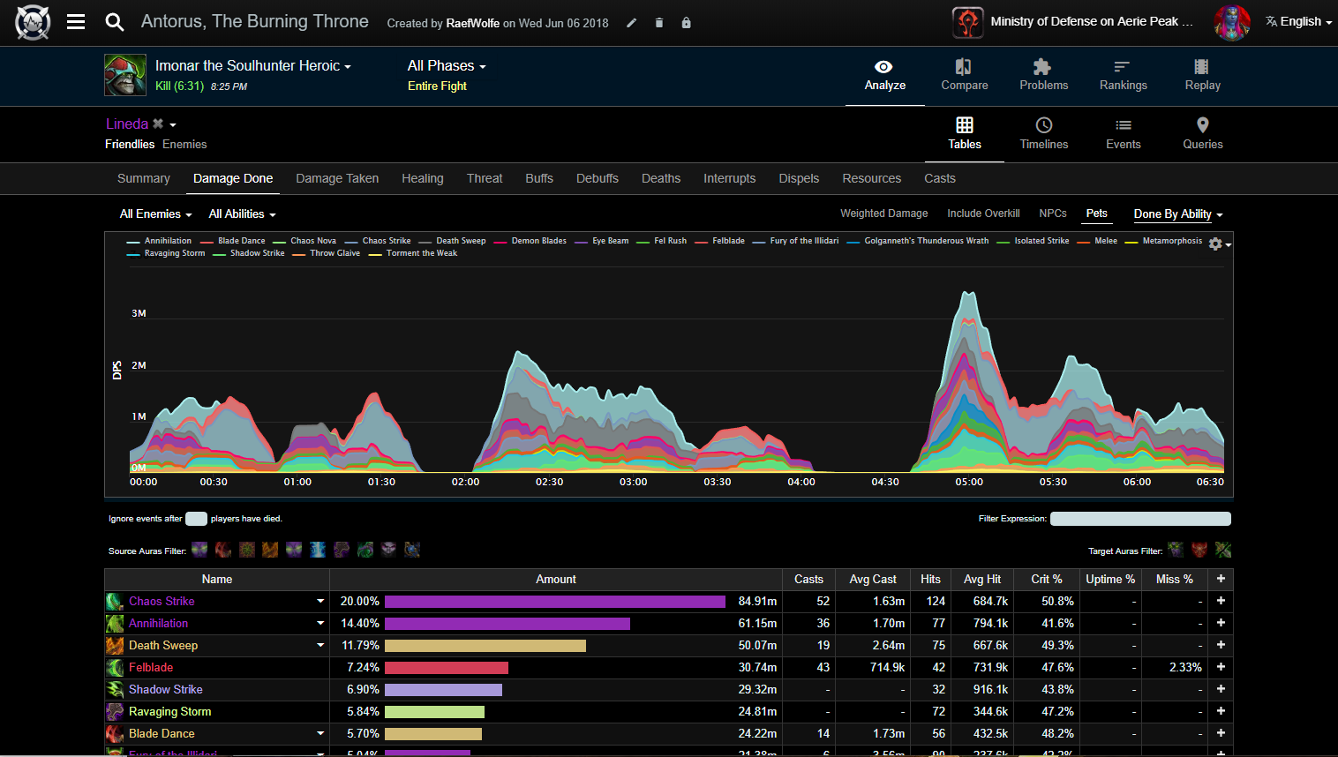Select the Timelines clock view
1338x757 pixels.
pyautogui.click(x=1043, y=134)
